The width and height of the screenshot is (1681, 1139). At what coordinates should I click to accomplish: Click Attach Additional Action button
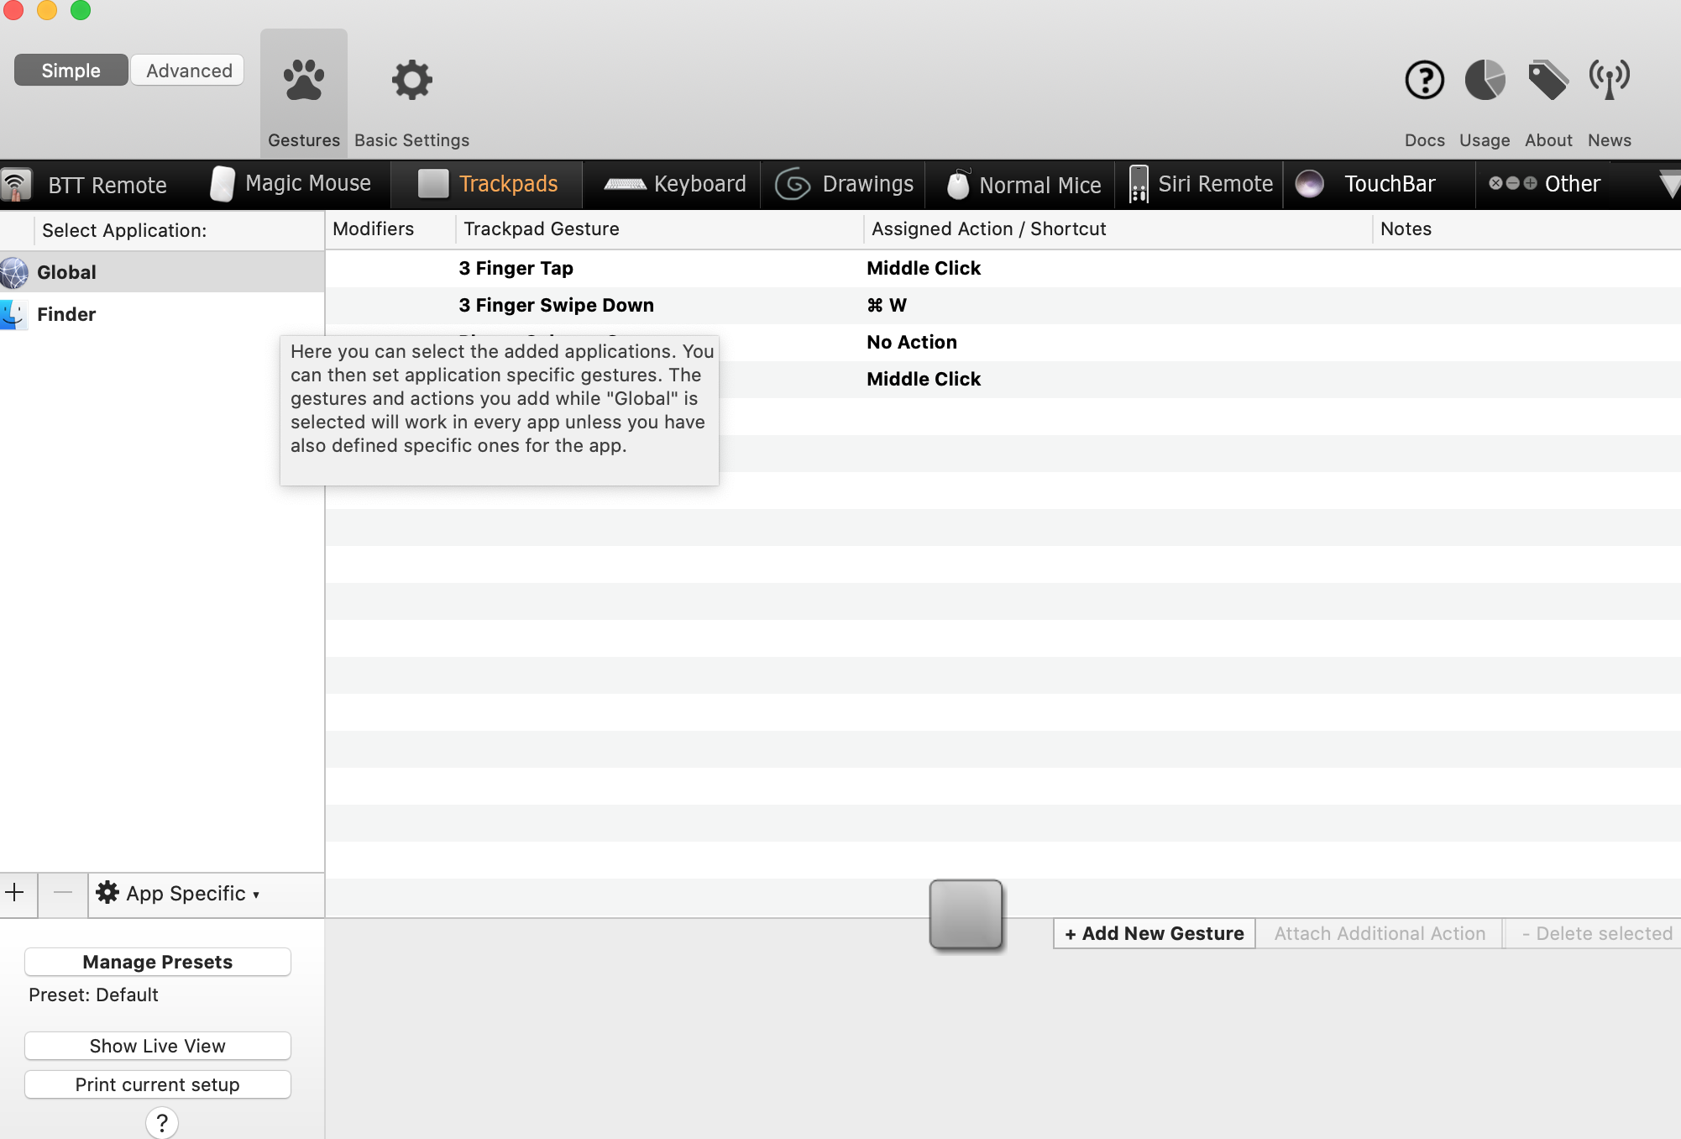1380,934
